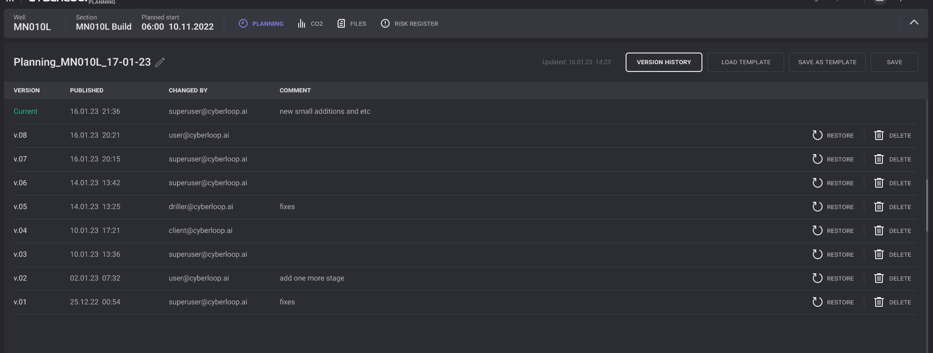Click the Save button
This screenshot has width=933, height=353.
(894, 62)
